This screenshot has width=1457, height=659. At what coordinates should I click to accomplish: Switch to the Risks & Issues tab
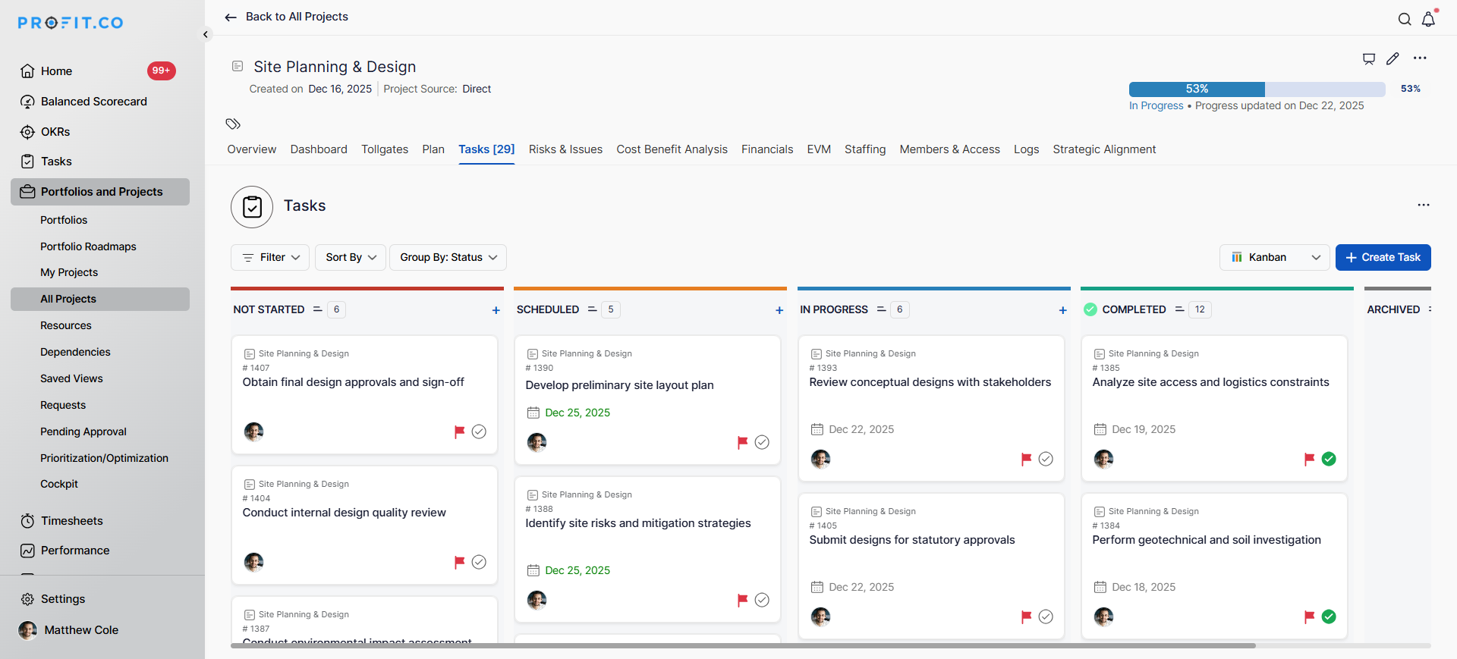565,149
